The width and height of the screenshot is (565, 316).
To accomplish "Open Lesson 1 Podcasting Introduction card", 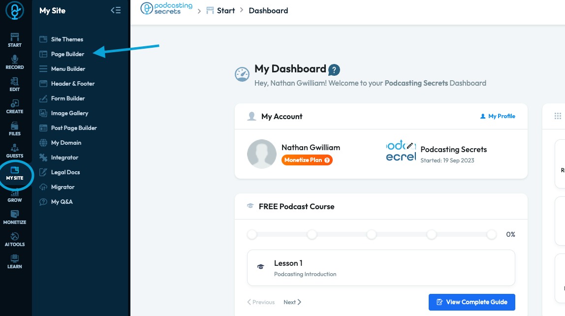I will (x=381, y=268).
